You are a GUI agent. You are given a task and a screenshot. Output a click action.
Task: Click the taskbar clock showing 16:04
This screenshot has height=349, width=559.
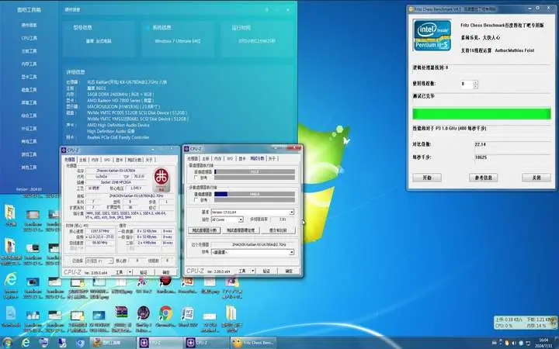tap(543, 343)
